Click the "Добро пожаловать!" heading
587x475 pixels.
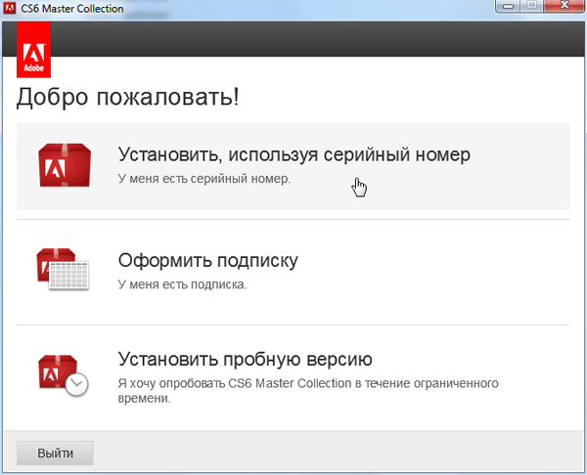(128, 97)
